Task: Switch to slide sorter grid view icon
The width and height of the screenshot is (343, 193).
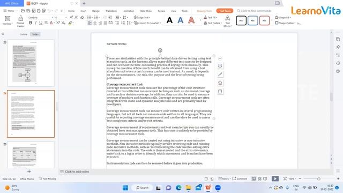Action: pyautogui.click(x=259, y=179)
